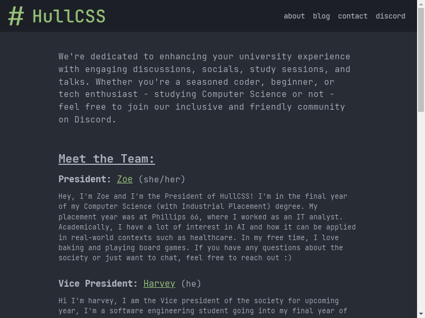Follow the Zoe profile link
425x318 pixels.
125,179
